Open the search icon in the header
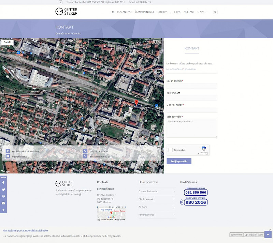The height and width of the screenshot is (243, 273). pyautogui.click(x=215, y=12)
